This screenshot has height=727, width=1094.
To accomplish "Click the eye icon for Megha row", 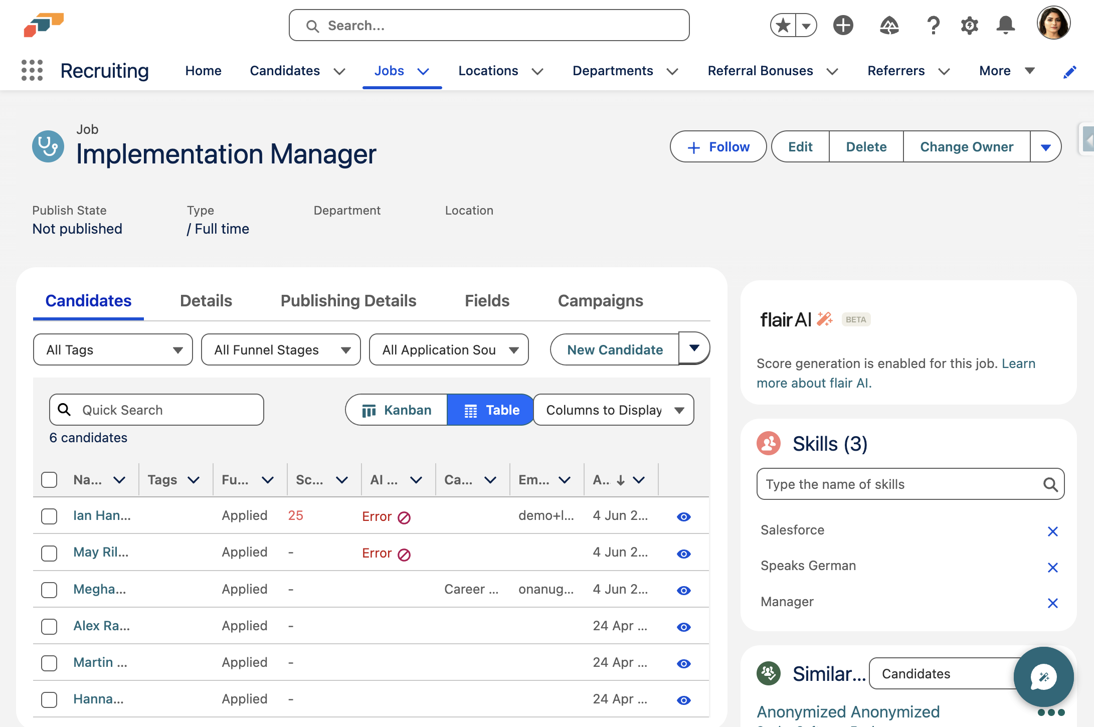I will pyautogui.click(x=683, y=591).
